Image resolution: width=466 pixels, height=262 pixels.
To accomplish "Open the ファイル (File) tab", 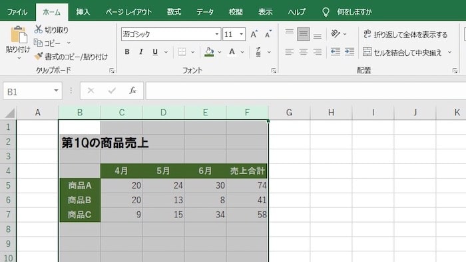I will [17, 12].
